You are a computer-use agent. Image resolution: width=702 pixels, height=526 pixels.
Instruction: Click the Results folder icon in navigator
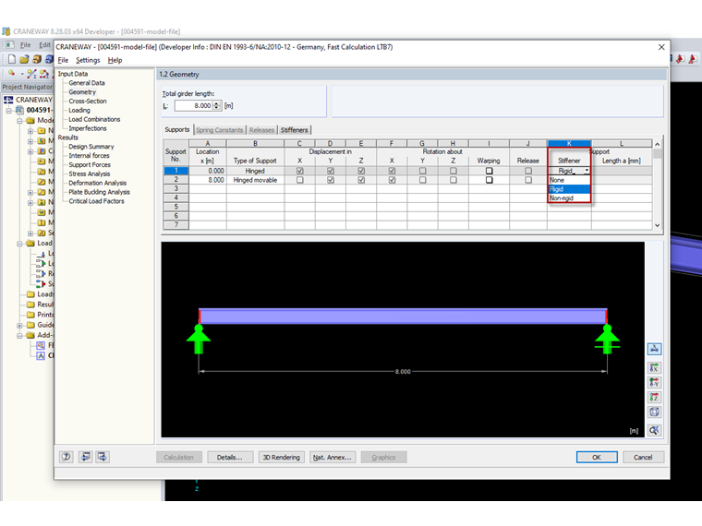(x=30, y=305)
